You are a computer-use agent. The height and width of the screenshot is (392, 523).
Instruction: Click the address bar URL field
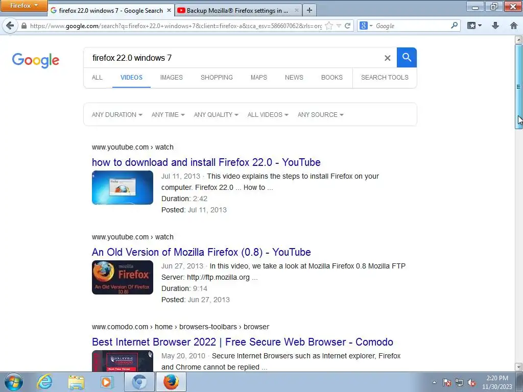coord(176,26)
